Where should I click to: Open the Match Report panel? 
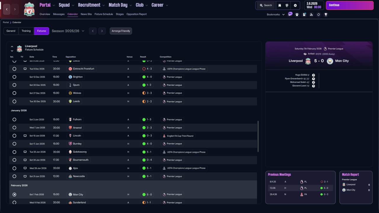click(x=356, y=187)
